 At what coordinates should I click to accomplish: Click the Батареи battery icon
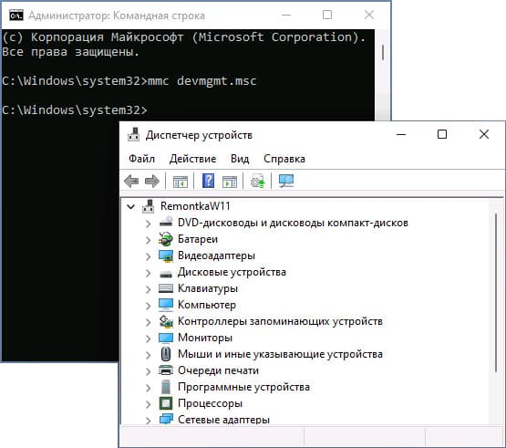[x=166, y=239]
